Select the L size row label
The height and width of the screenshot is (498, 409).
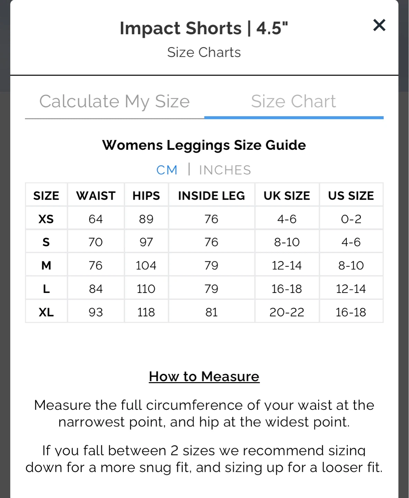click(46, 288)
